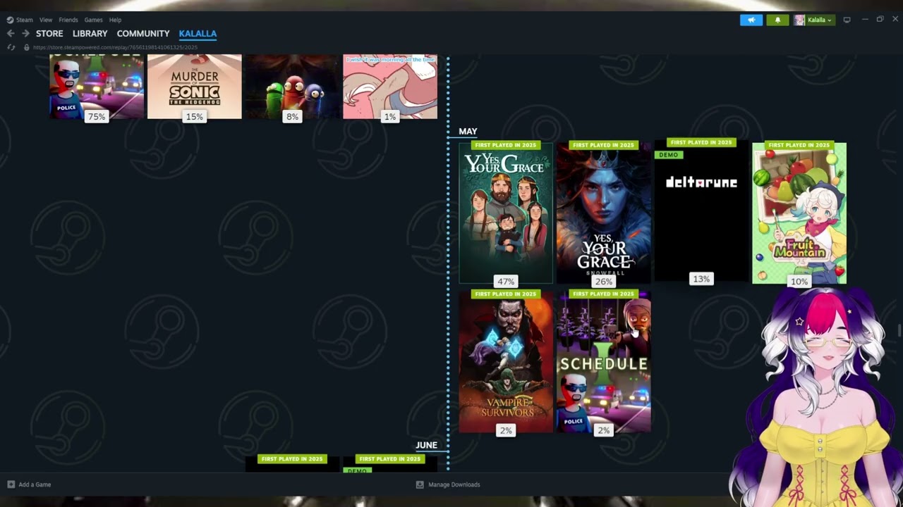Viewport: 903px width, 507px height.
Task: Open the KALALLA profile tab
Action: tap(198, 33)
